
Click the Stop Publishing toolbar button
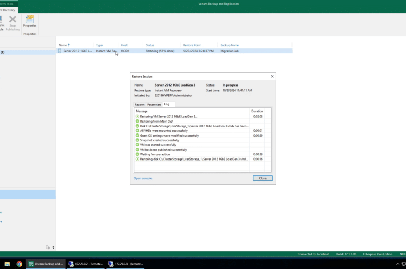(x=12, y=23)
